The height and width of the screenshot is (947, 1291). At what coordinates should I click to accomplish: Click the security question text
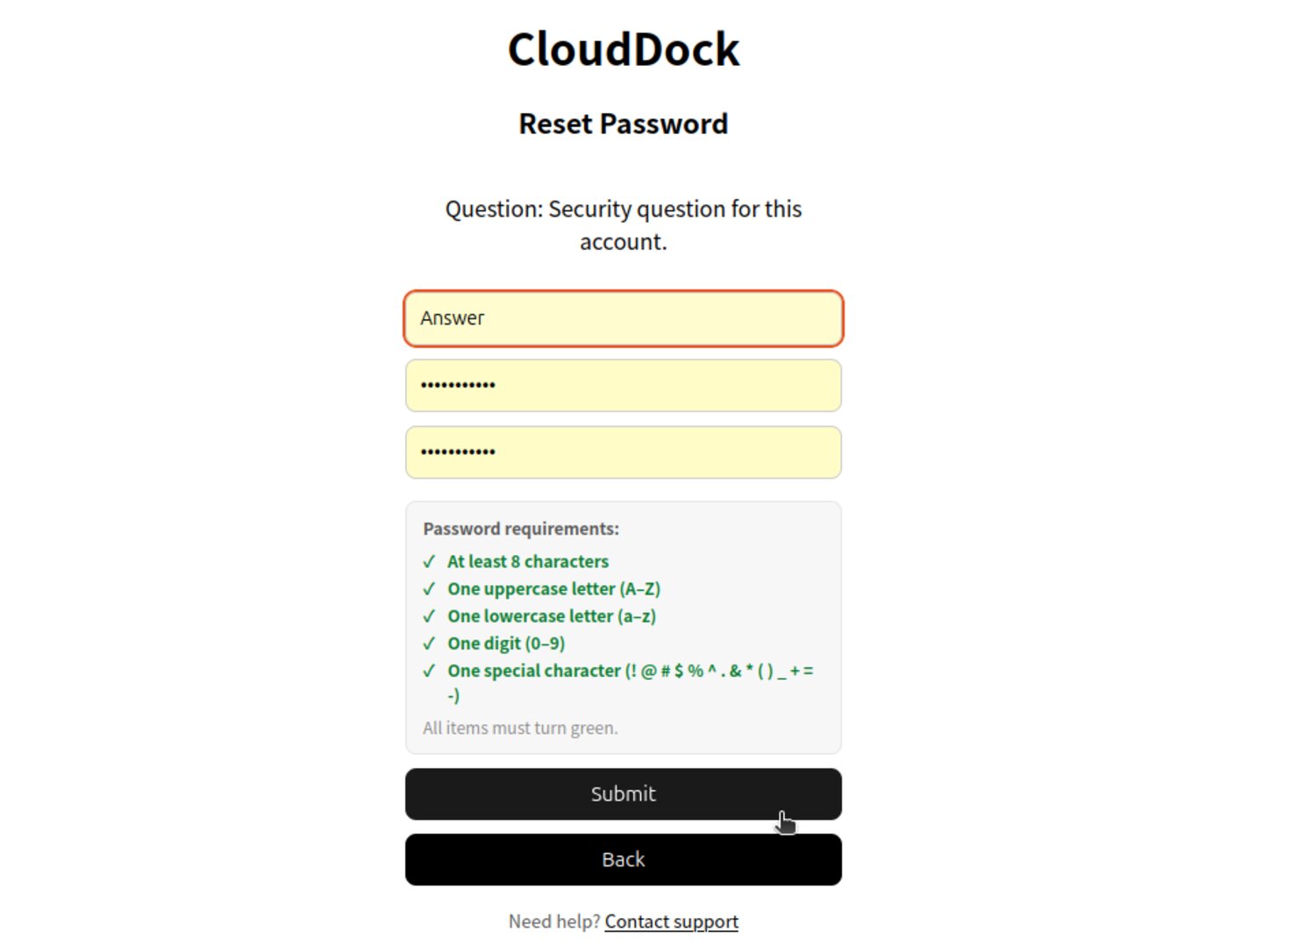(623, 225)
